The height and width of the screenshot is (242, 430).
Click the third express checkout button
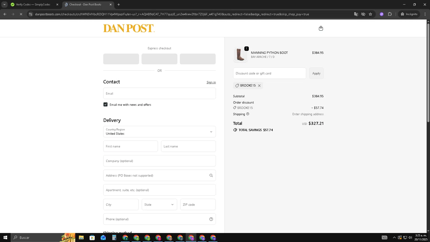(198, 59)
